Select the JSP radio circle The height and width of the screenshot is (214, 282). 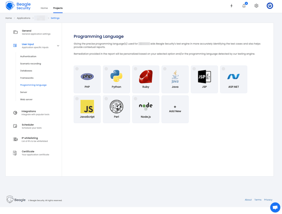[x=194, y=69]
